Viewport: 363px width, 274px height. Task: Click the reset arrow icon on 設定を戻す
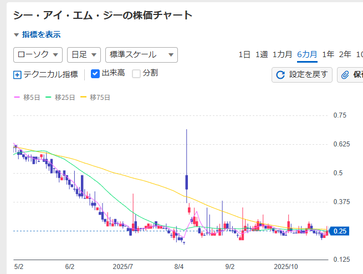(280, 74)
